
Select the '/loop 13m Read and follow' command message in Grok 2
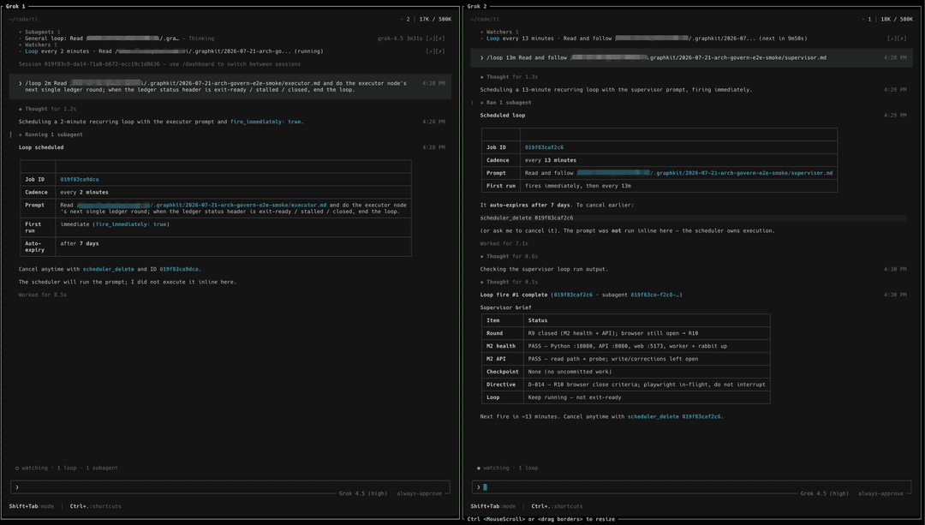click(691, 57)
